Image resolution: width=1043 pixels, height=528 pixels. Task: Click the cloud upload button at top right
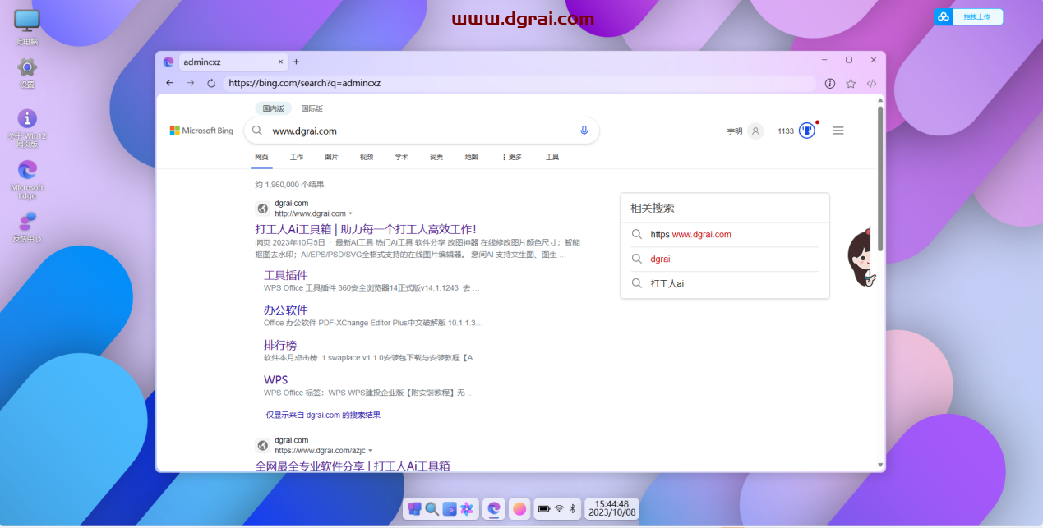(x=968, y=16)
